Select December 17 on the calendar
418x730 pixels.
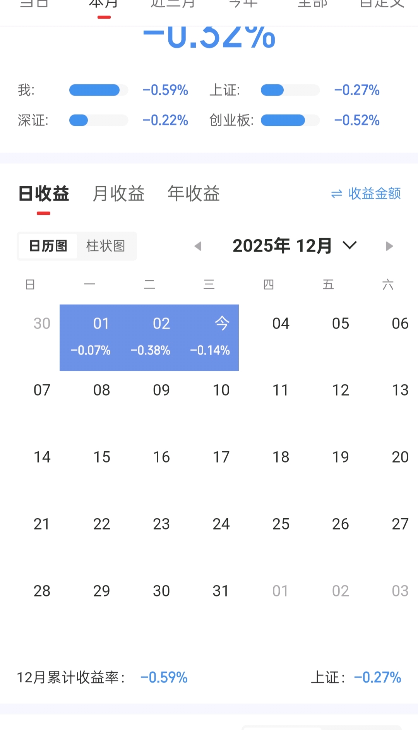pos(221,457)
